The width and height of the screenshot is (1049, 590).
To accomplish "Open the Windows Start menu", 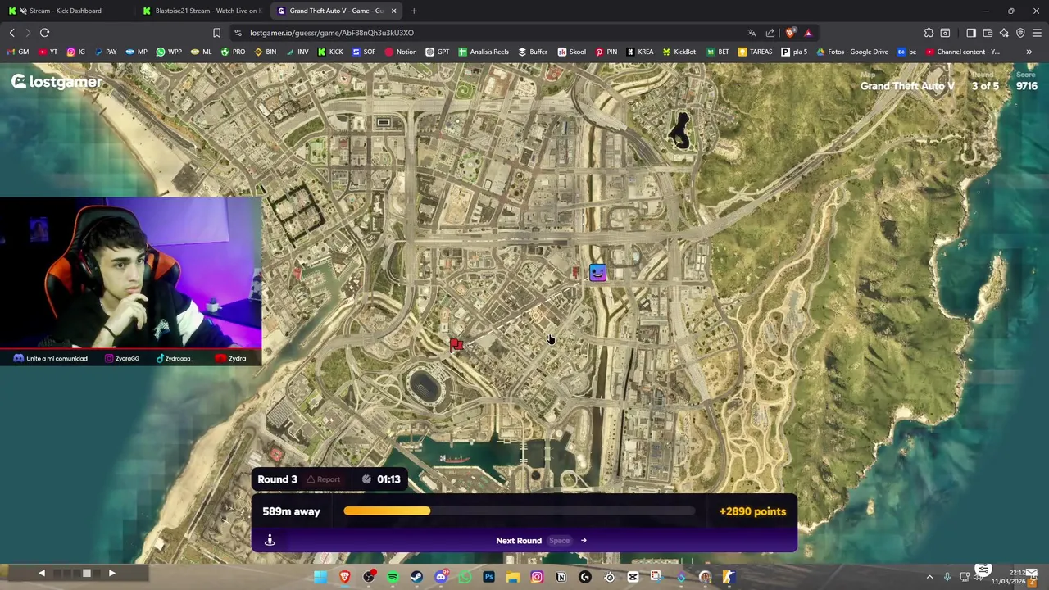I will (320, 578).
